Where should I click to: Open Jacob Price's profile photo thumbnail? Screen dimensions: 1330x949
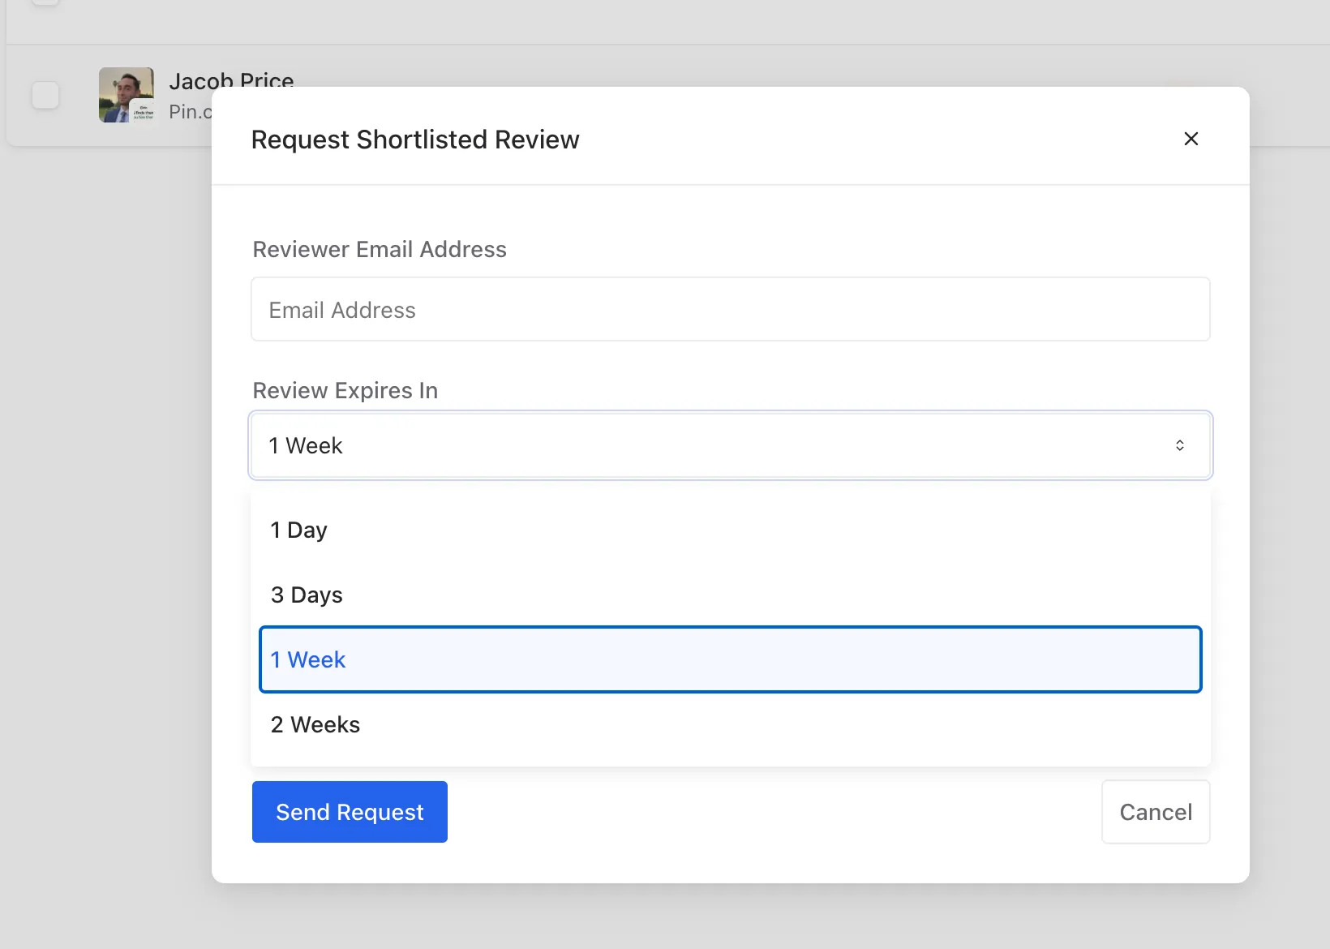click(127, 95)
